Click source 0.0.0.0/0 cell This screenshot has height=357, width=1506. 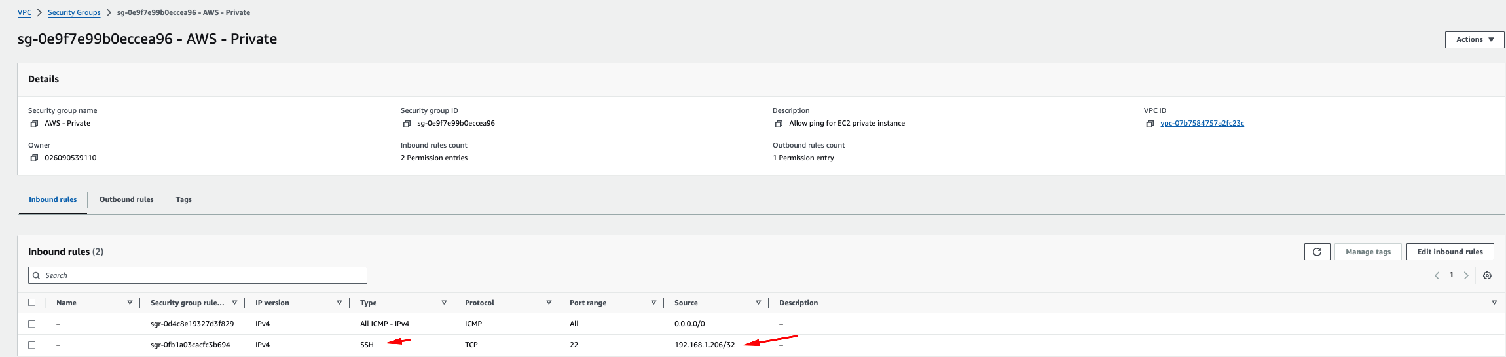(x=689, y=324)
